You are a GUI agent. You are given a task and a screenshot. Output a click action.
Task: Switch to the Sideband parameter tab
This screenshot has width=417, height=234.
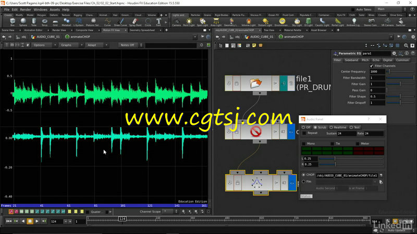coord(351,60)
